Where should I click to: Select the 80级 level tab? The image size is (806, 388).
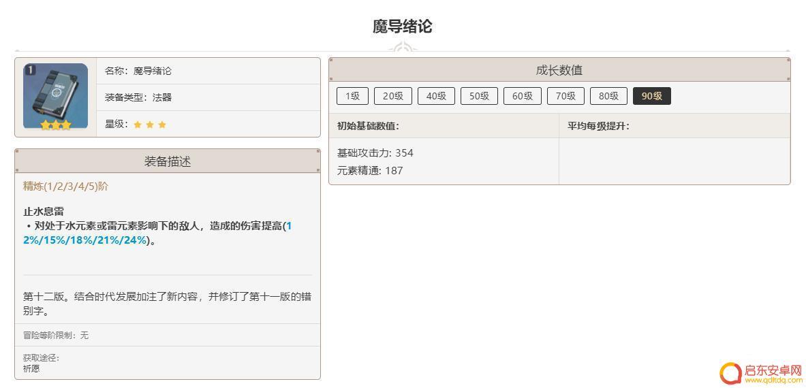click(x=609, y=96)
